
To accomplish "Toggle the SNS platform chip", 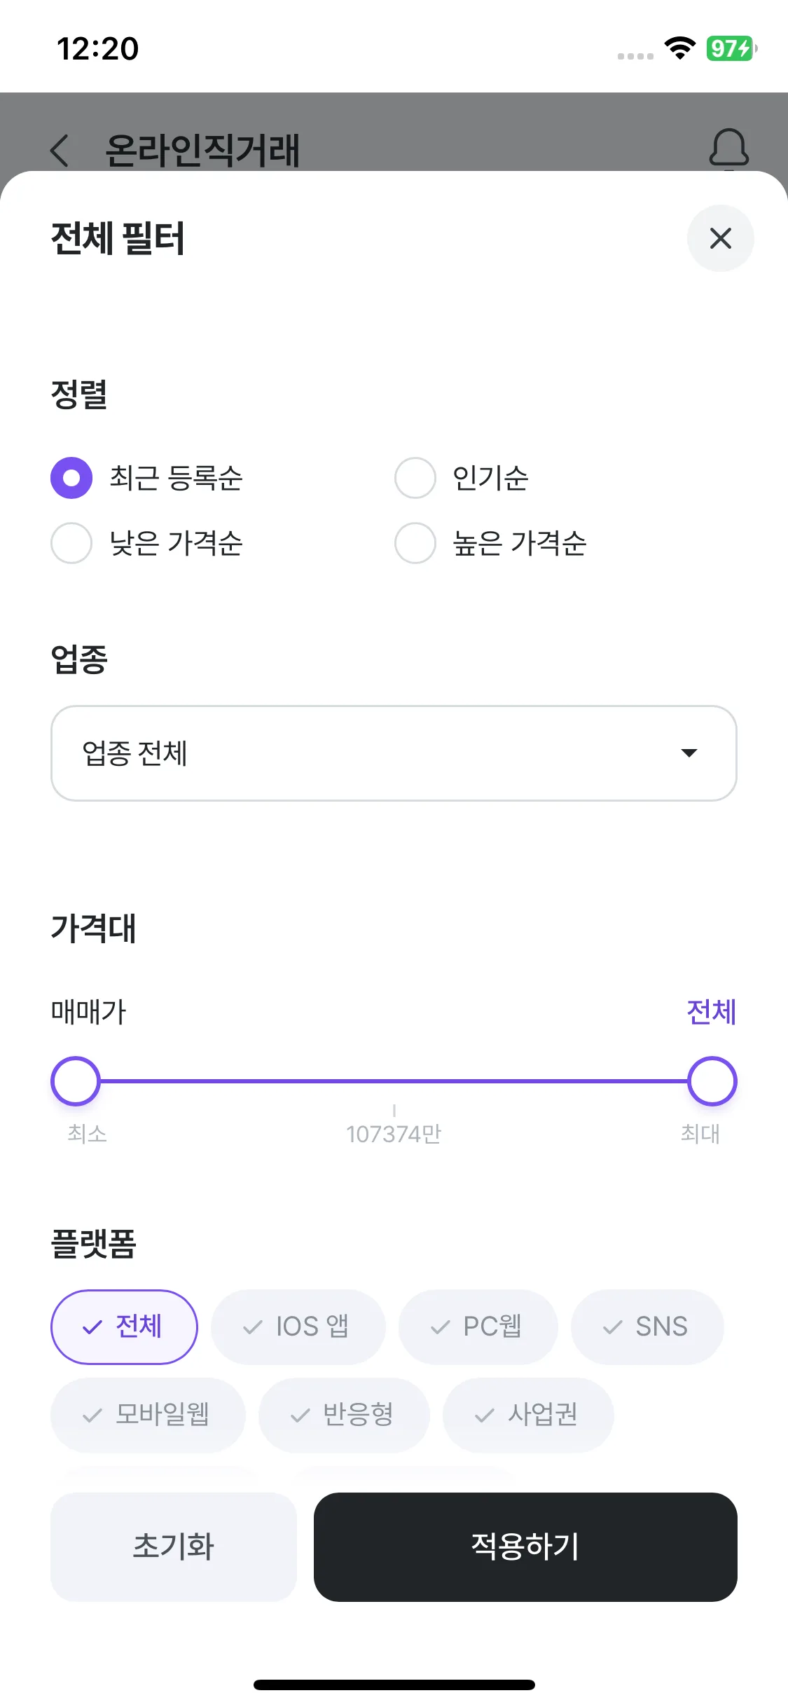I will [x=647, y=1326].
